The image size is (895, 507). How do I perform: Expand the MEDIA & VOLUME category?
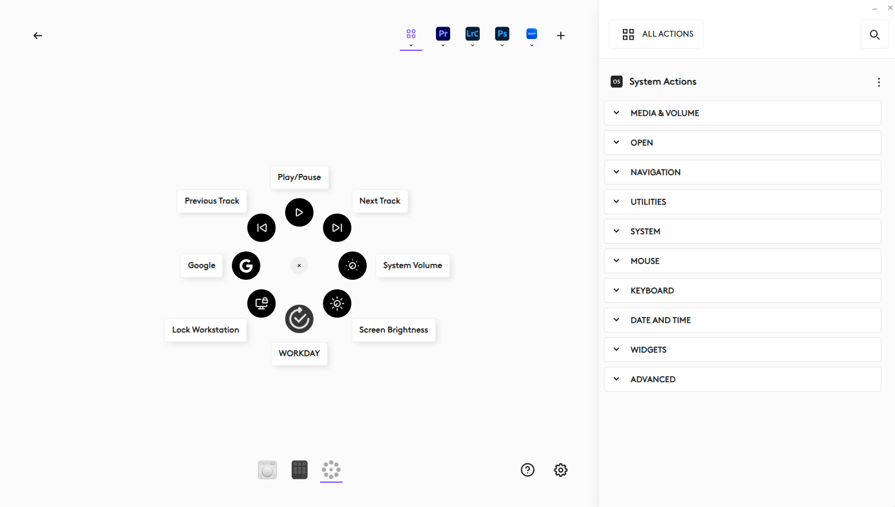click(x=742, y=113)
